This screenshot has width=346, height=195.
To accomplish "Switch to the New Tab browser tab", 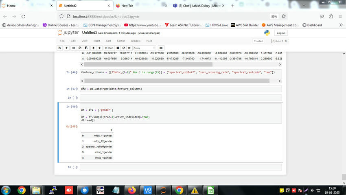I will (141, 6).
